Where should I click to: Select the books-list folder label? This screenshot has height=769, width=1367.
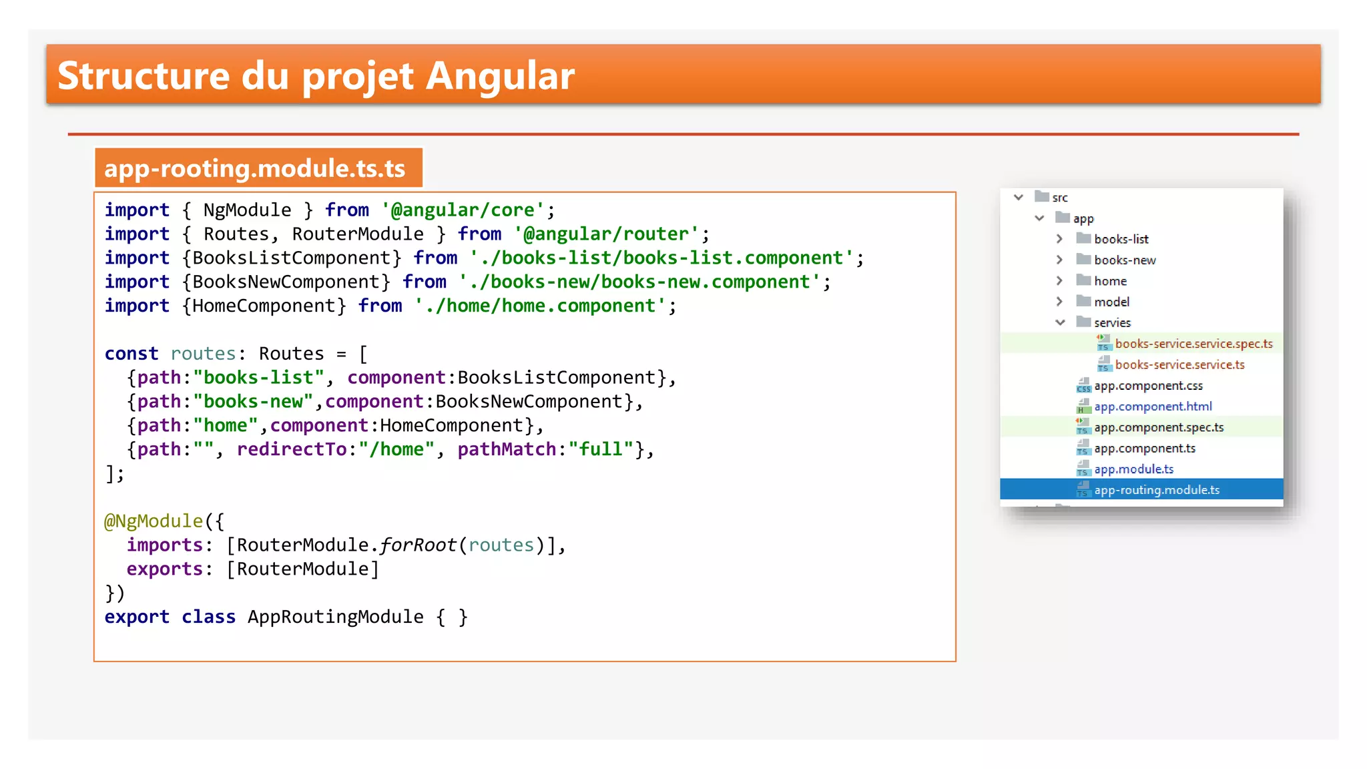pos(1121,239)
